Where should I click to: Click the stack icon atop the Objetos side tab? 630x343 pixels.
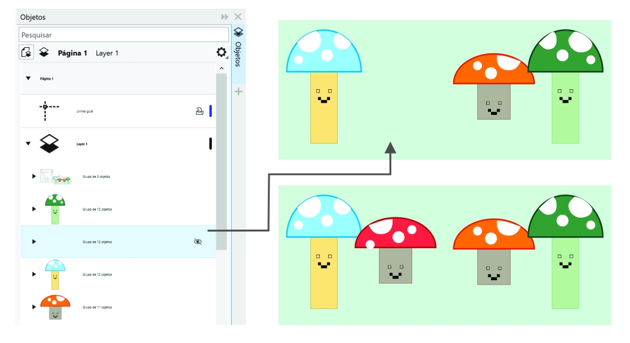tap(238, 33)
